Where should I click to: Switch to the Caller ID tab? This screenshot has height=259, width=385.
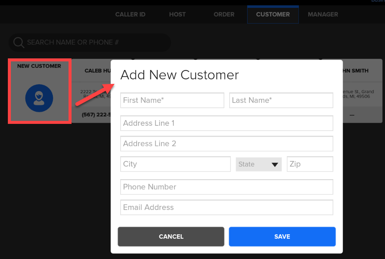coord(130,15)
